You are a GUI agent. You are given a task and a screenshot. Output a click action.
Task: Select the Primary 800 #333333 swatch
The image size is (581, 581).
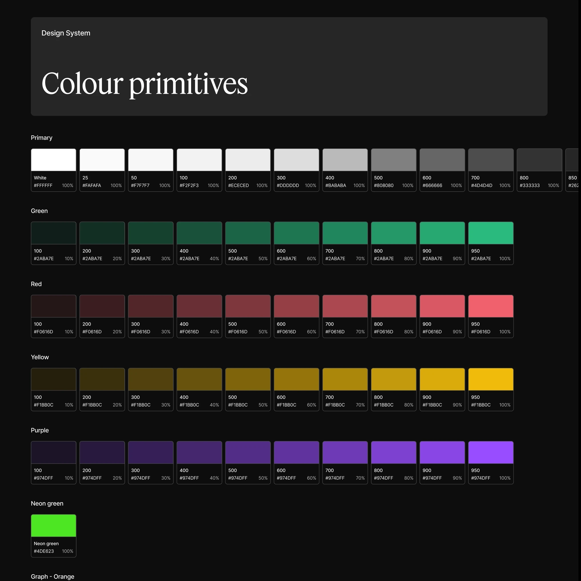pos(539,160)
